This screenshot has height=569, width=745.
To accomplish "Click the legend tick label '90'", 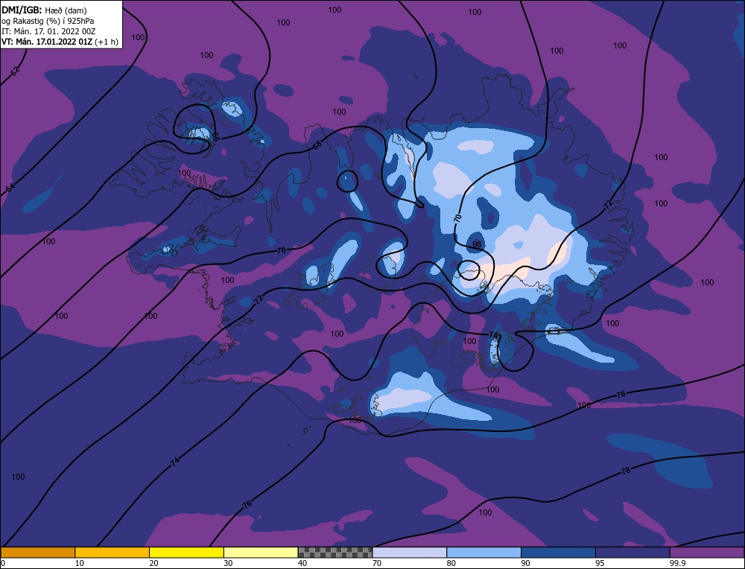I will click(x=525, y=564).
